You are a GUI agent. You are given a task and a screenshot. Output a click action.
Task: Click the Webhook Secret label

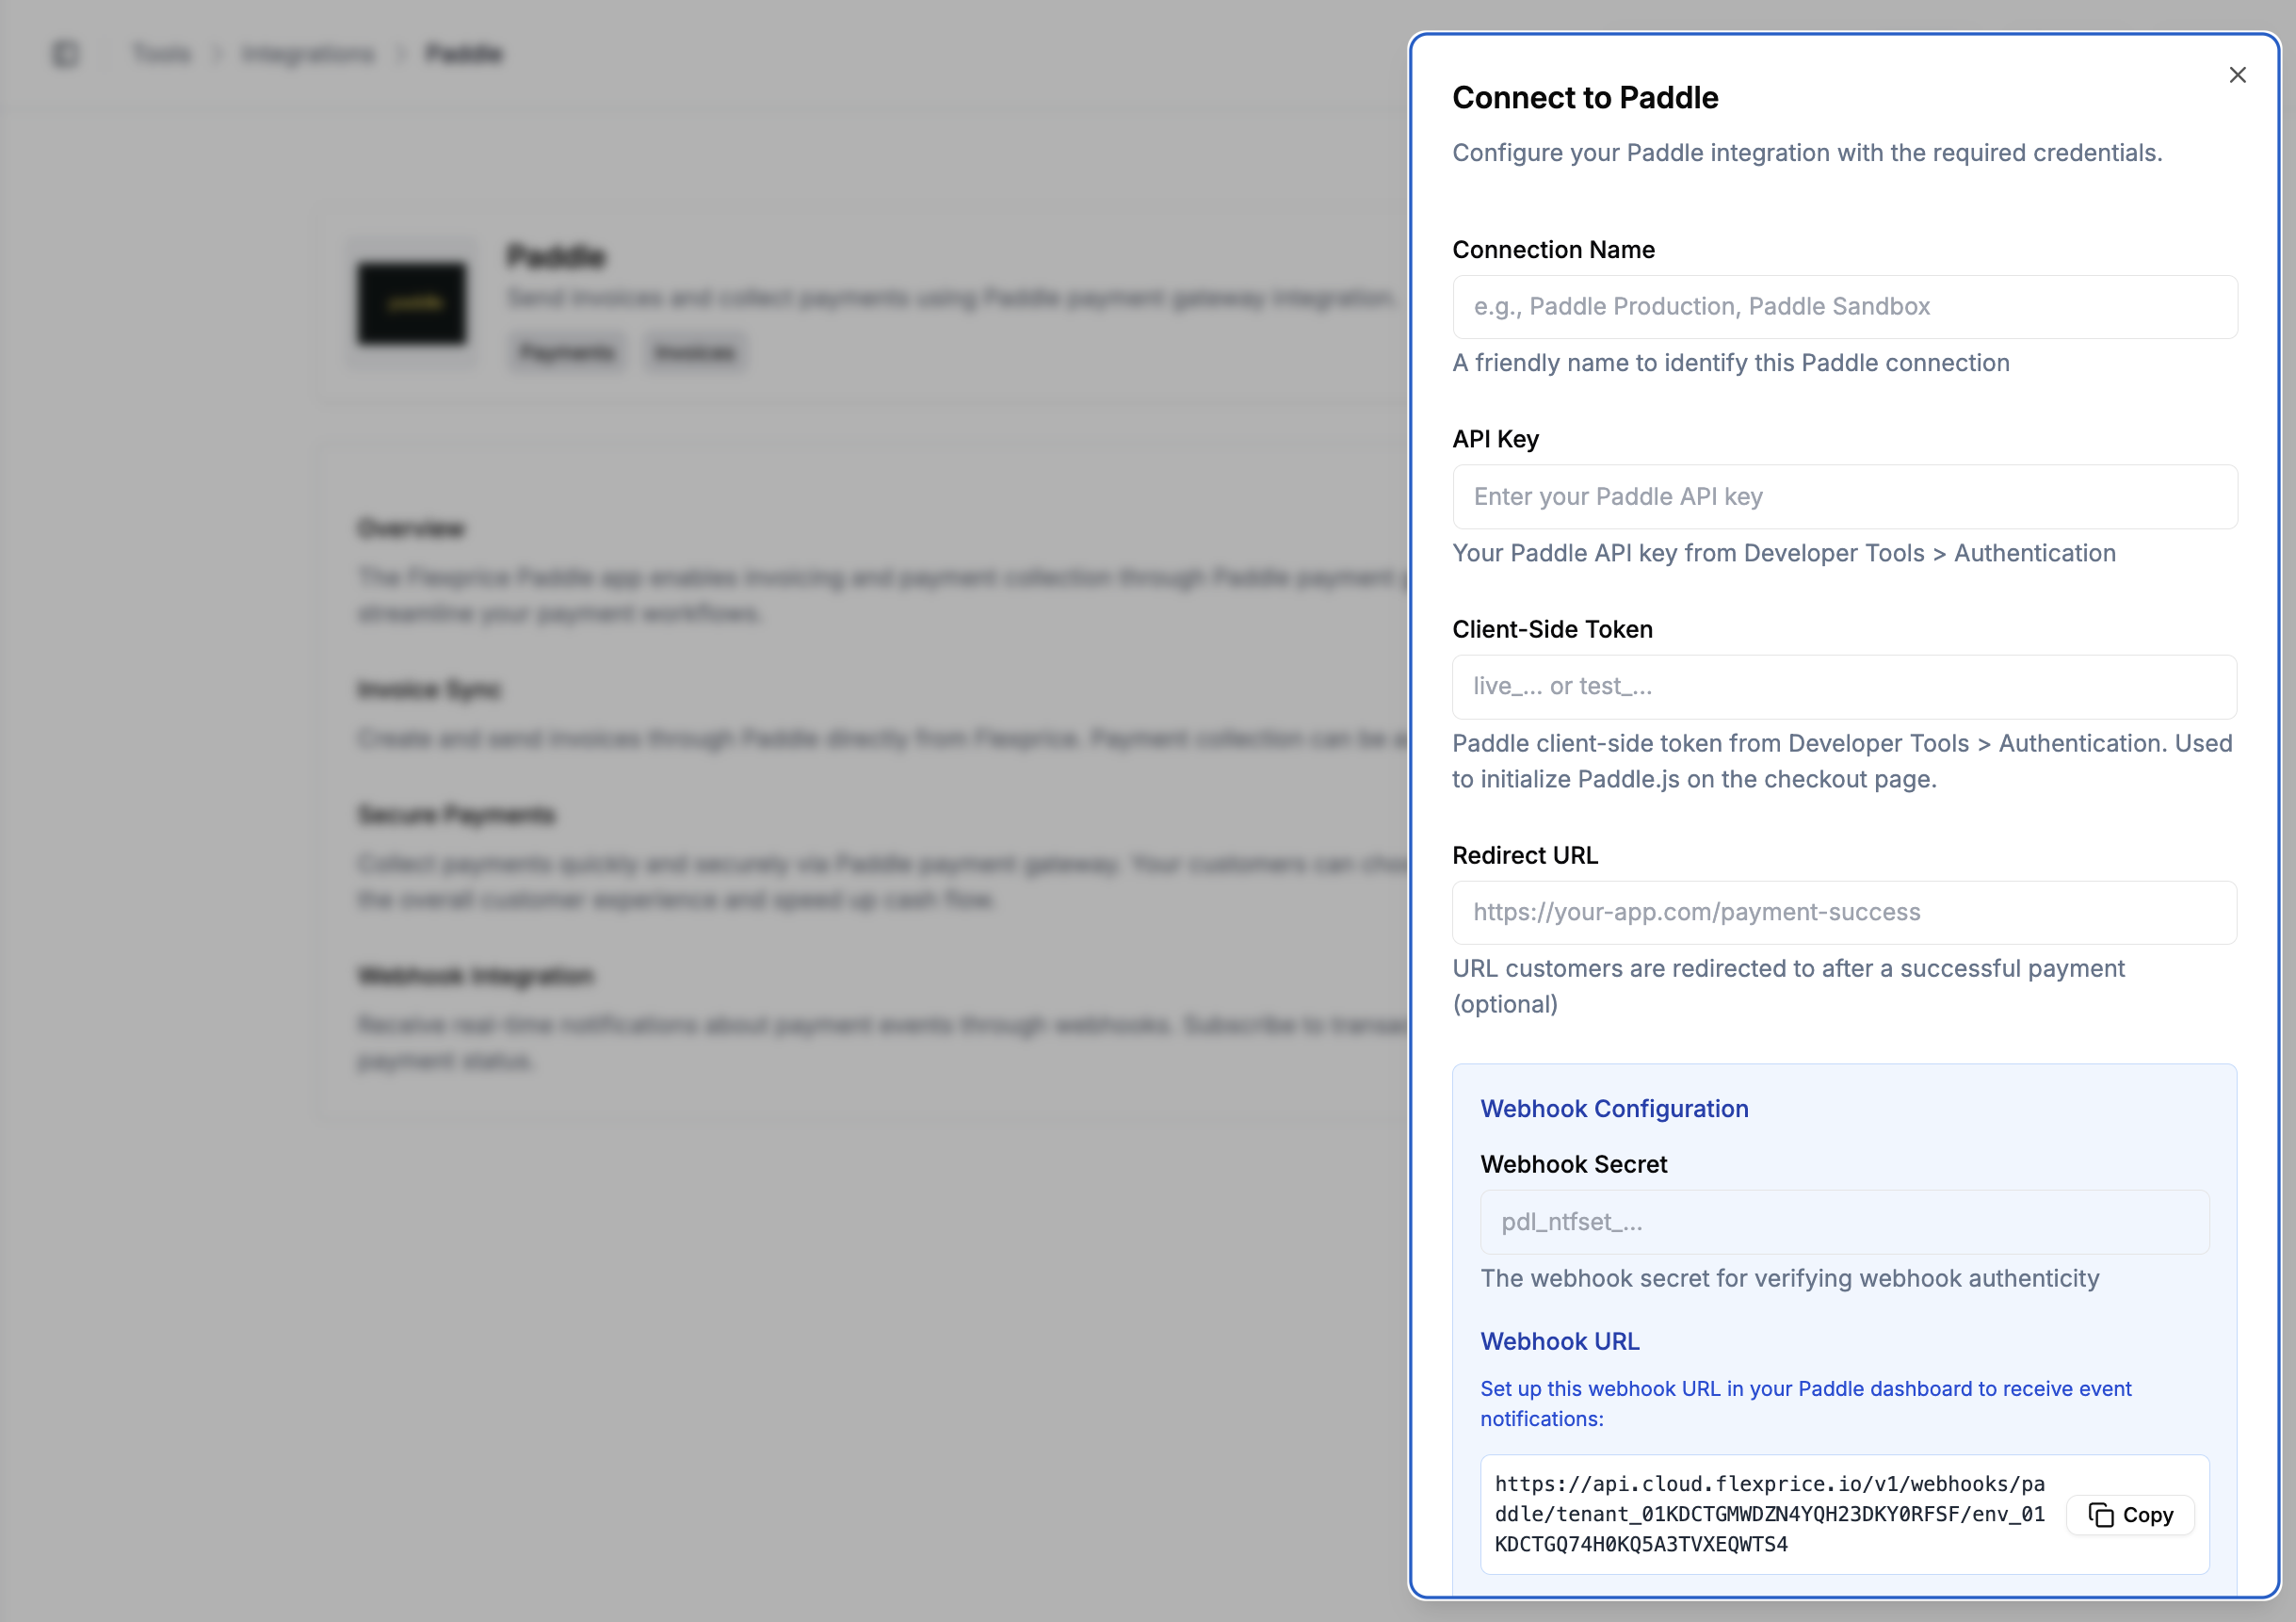tap(1574, 1165)
